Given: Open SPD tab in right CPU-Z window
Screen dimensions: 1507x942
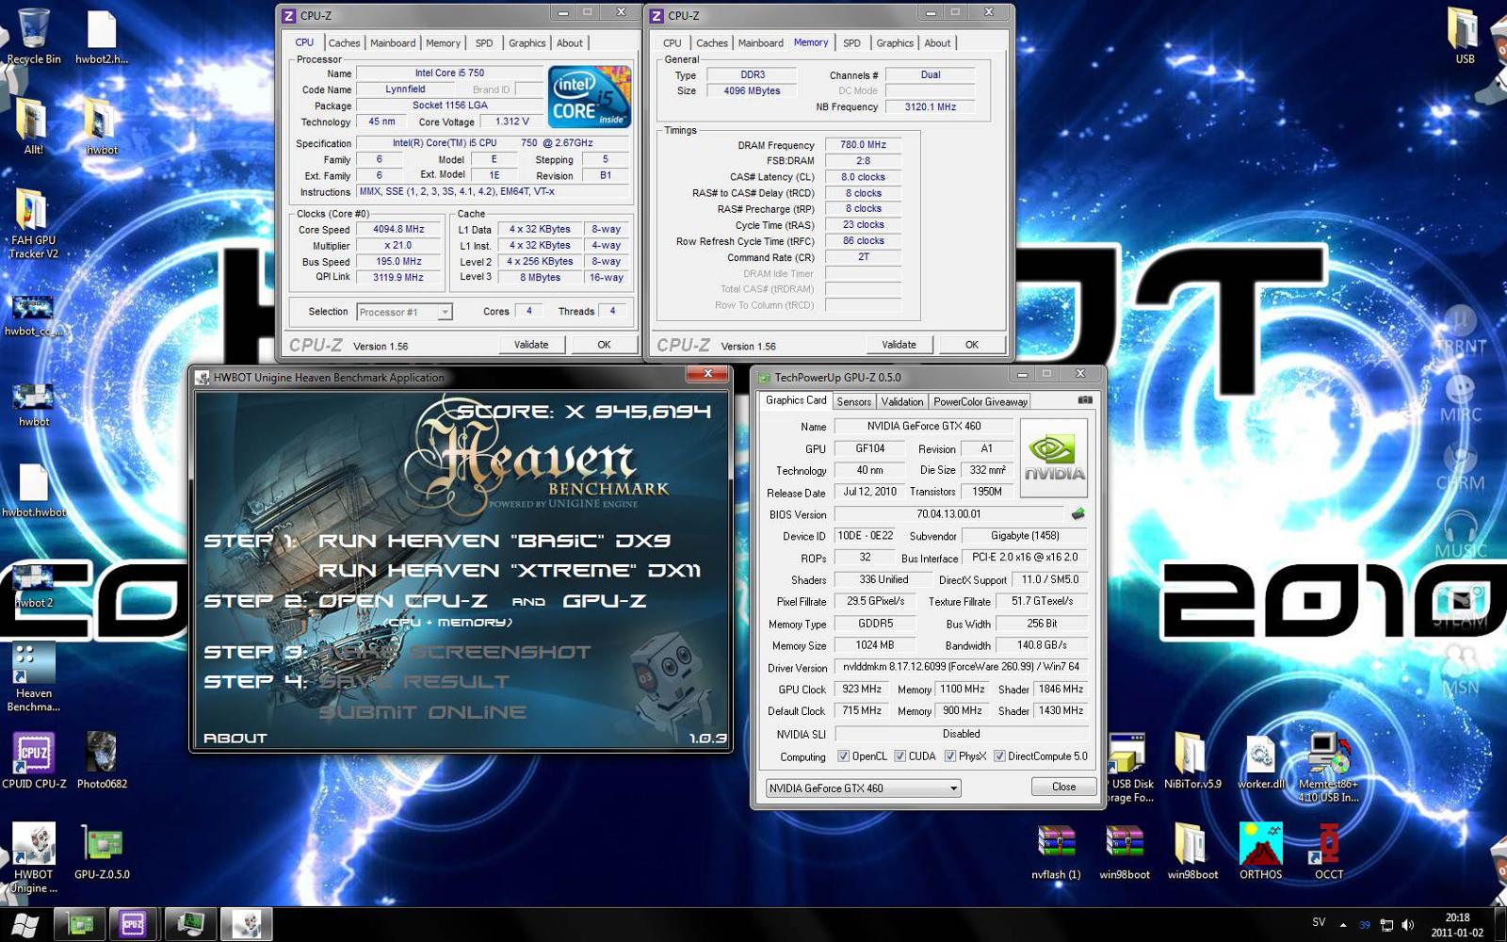Looking at the screenshot, I should point(851,43).
